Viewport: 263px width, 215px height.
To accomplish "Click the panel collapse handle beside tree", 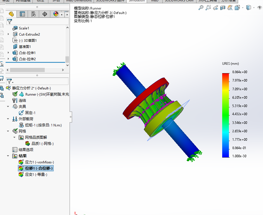I will pyautogui.click(x=71, y=117).
